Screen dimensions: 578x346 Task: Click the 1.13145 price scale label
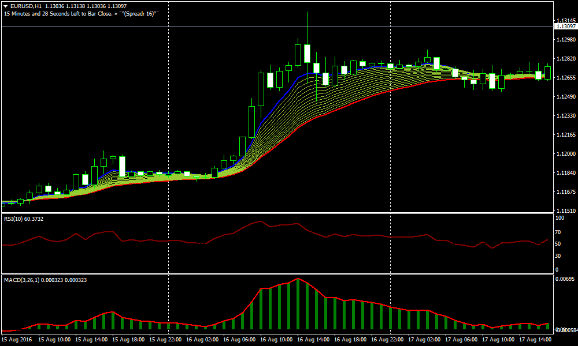[x=565, y=21]
